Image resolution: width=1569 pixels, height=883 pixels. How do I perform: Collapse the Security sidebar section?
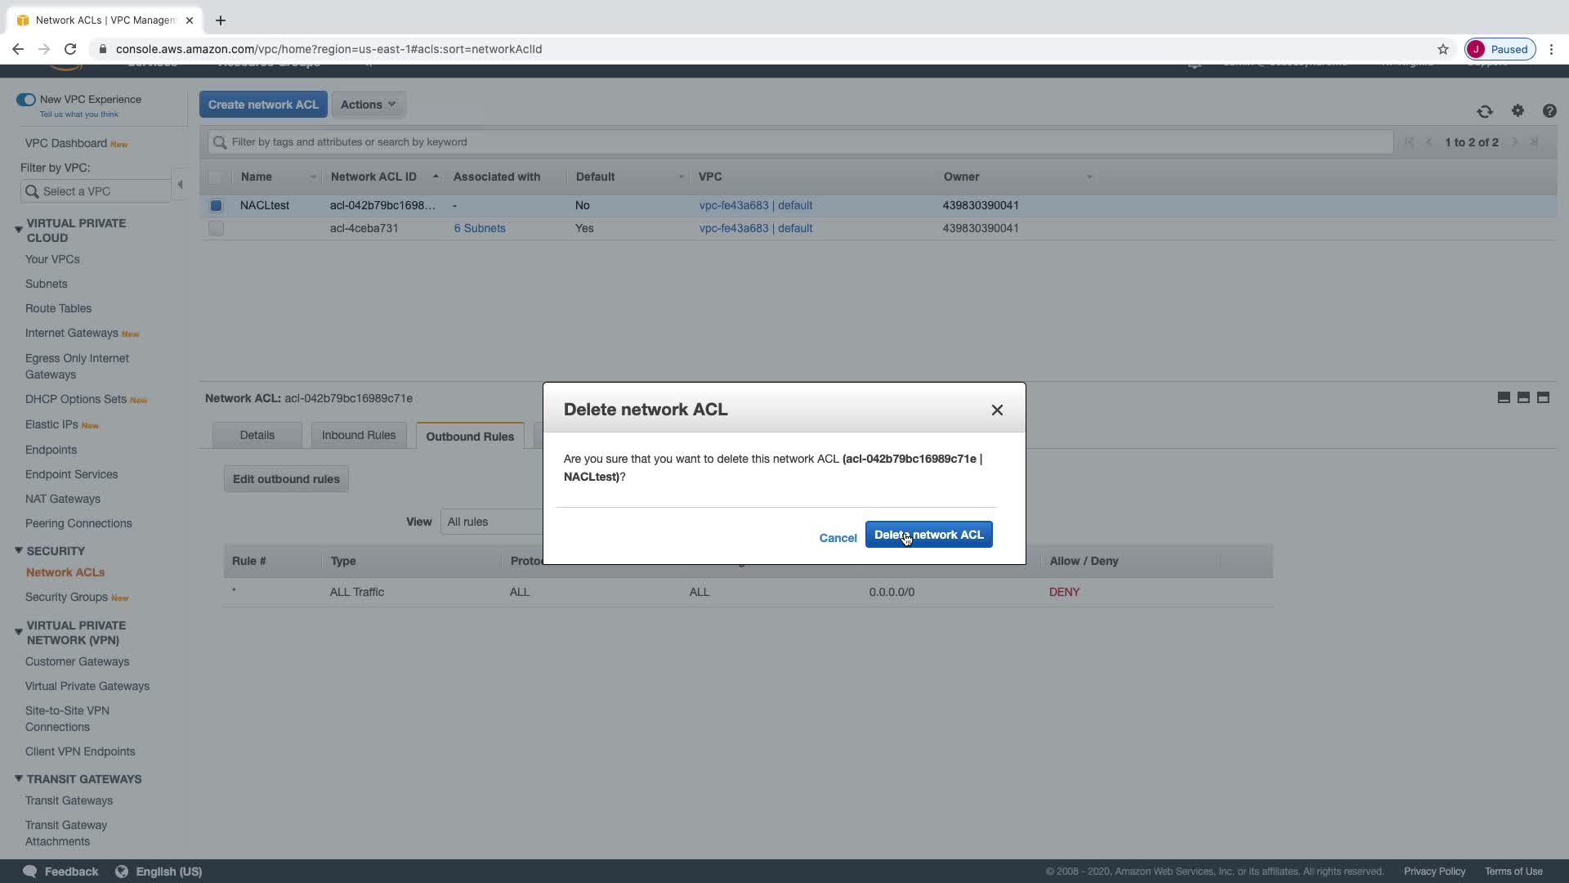point(18,551)
